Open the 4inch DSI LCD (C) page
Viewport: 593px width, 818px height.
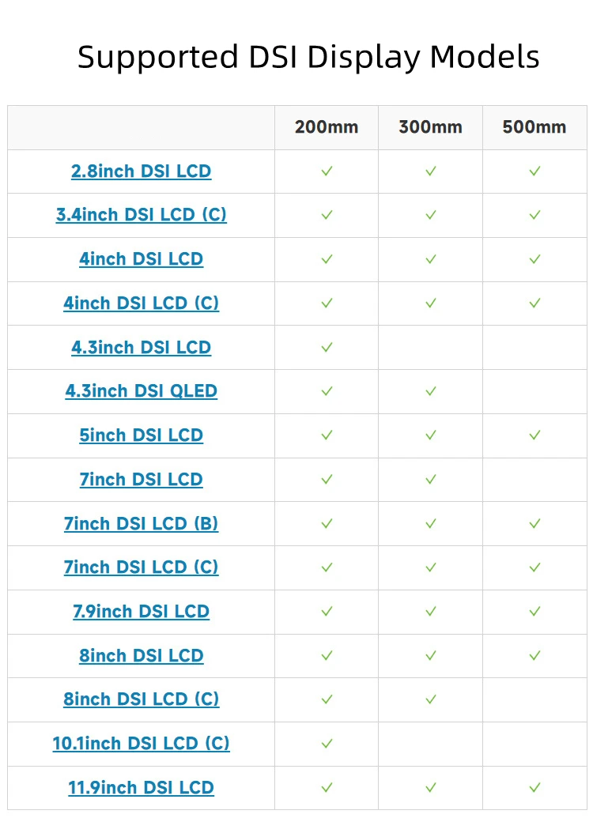pyautogui.click(x=141, y=303)
